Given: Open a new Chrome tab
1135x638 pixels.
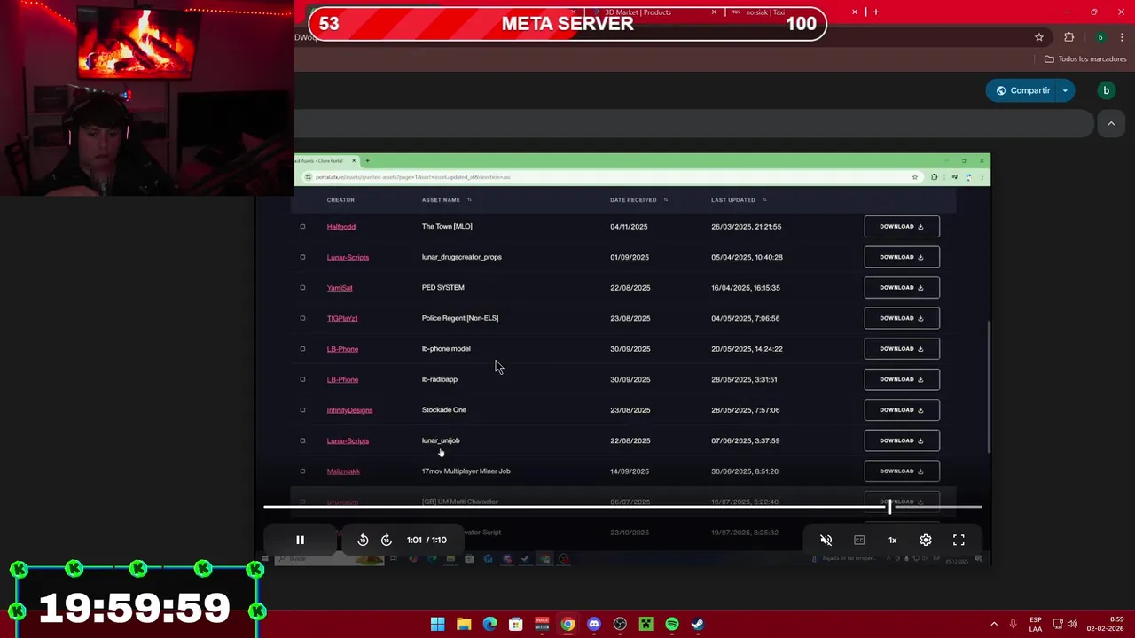Looking at the screenshot, I should (875, 12).
